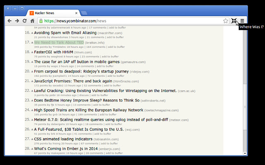
Task: Open user shawndumas profile
Action: coord(60,37)
